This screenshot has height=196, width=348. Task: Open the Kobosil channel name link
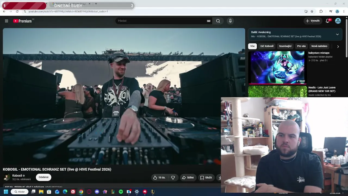(x=17, y=176)
